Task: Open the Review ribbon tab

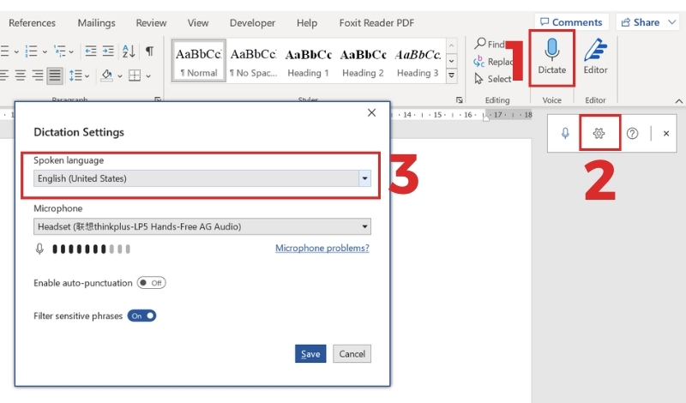Action: (x=151, y=23)
